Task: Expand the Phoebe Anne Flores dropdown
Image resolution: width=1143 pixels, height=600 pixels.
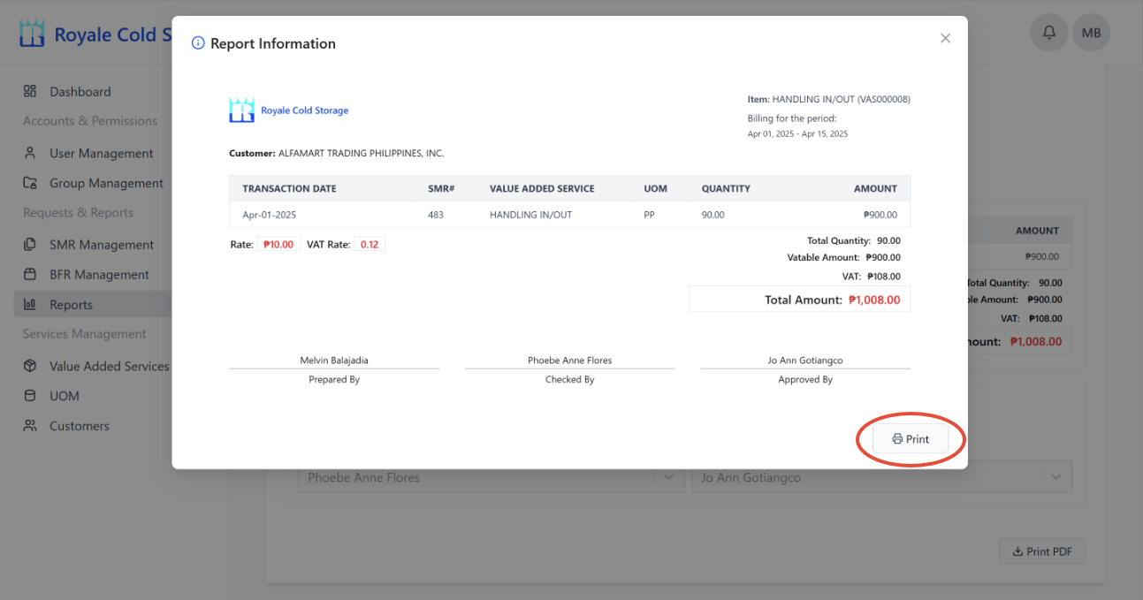Action: point(667,477)
